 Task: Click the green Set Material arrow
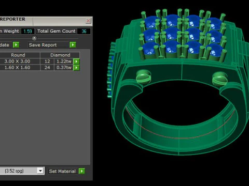[x=82, y=171]
